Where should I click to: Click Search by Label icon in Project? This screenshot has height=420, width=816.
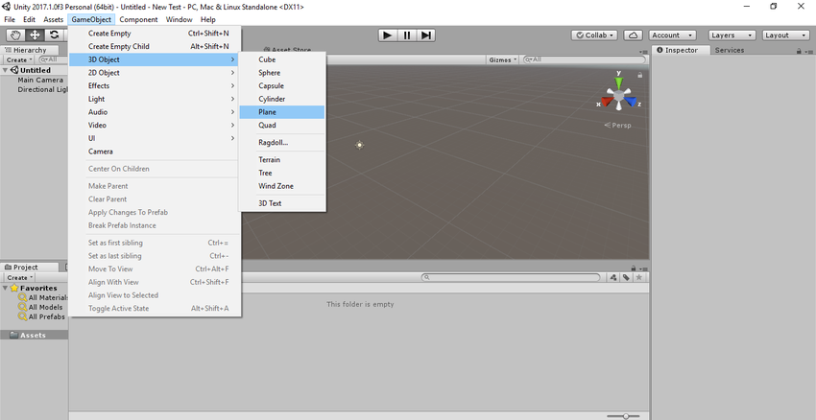click(626, 277)
